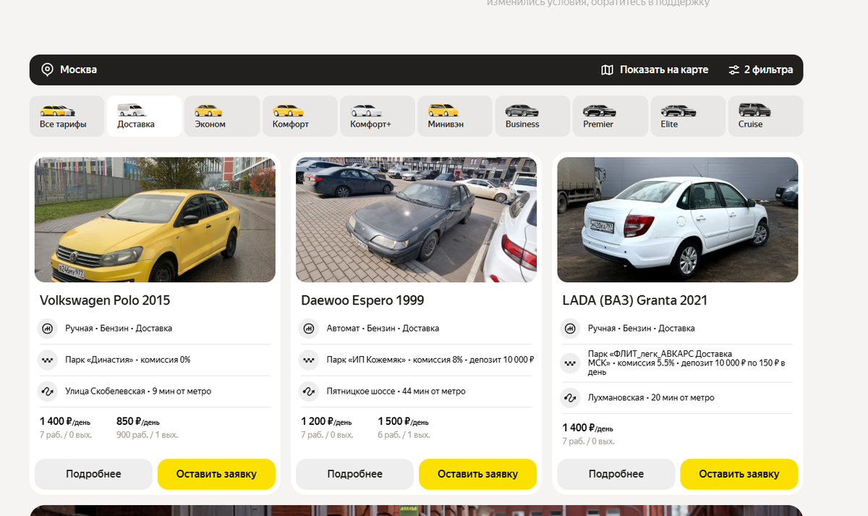Click Автомат • Бензин • Доставка in the Espero card

(383, 329)
